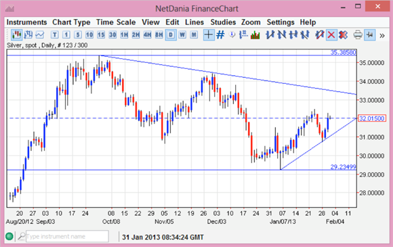Viewport: 393px width, 247px height.
Task: Open the View menu
Action: [150, 22]
